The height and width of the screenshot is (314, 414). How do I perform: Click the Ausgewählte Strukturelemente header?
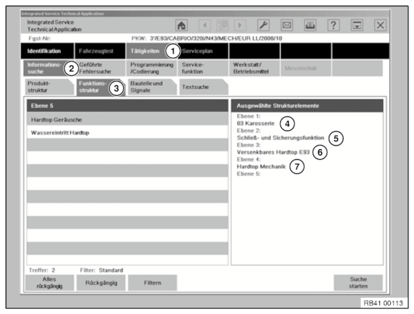point(307,106)
